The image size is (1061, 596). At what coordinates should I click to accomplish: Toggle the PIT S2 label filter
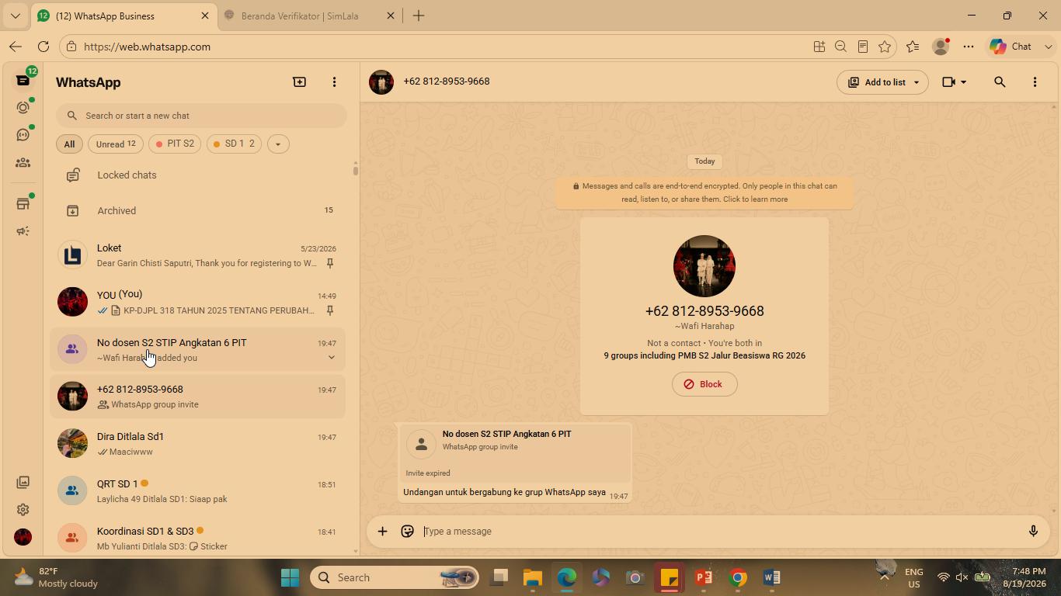click(175, 144)
